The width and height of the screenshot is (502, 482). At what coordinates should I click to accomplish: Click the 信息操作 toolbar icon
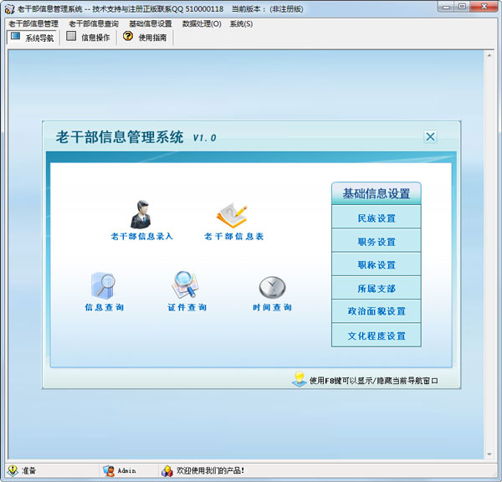click(x=71, y=36)
